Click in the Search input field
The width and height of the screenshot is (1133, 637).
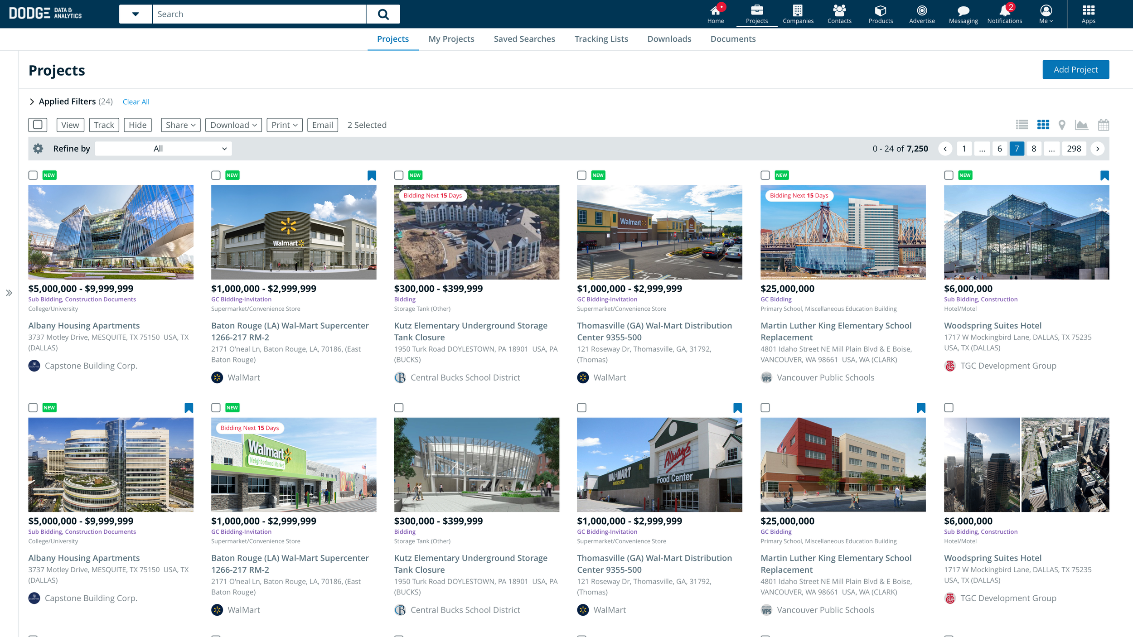click(x=260, y=14)
